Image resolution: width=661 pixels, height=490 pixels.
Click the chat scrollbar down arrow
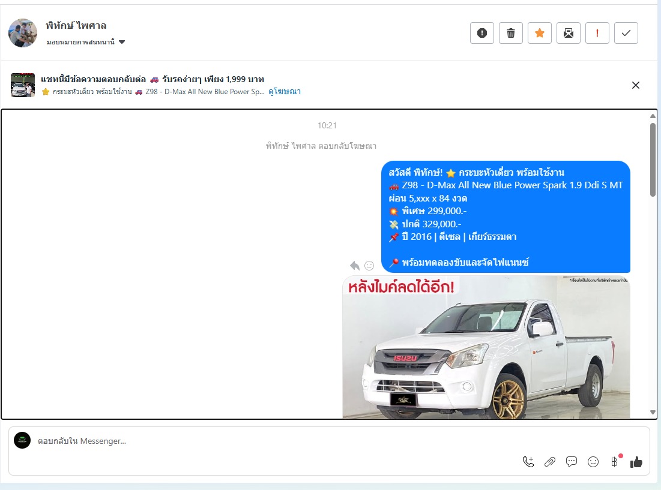[653, 413]
